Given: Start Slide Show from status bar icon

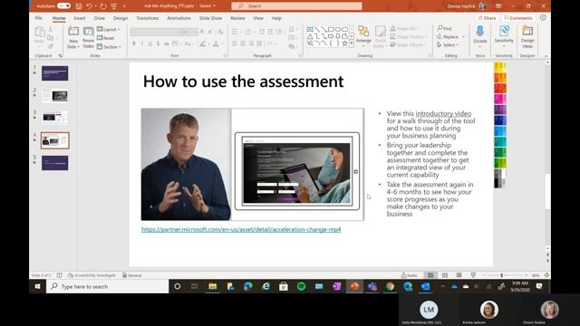Looking at the screenshot, I should coord(473,275).
